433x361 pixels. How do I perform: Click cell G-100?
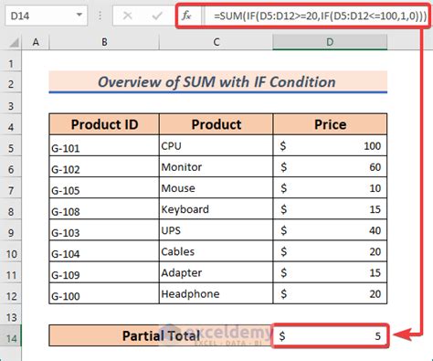pos(104,293)
